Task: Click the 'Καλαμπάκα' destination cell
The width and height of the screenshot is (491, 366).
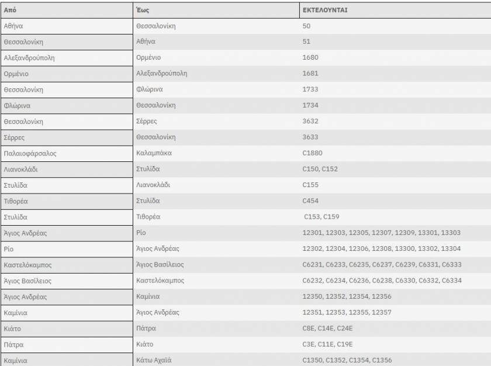Action: [154, 153]
